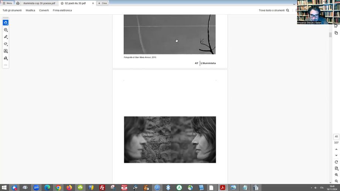340x191 pixels.
Task: Click the Home icon in tab bar
Action: (18, 3)
